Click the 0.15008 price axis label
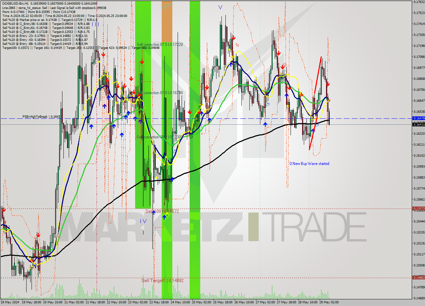The height and width of the screenshot is (306, 425). point(419,265)
